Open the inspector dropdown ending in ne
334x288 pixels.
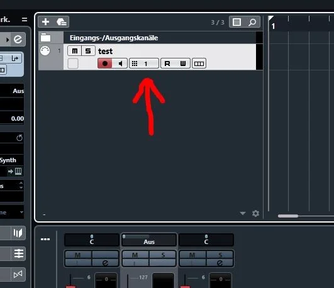(12, 212)
